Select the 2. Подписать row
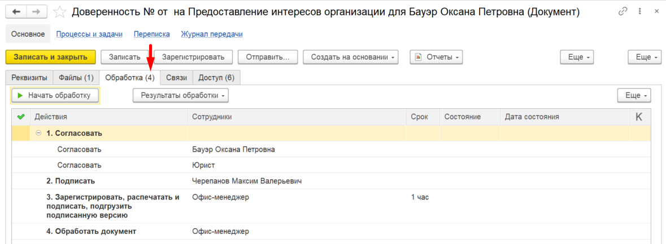The image size is (666, 244). point(331,181)
